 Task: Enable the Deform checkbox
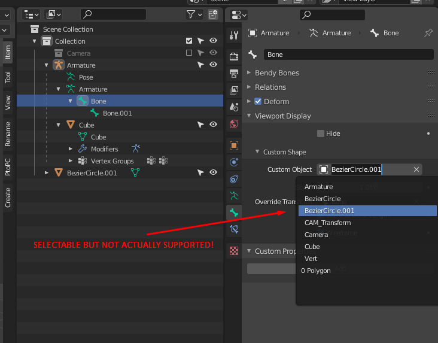tap(258, 101)
